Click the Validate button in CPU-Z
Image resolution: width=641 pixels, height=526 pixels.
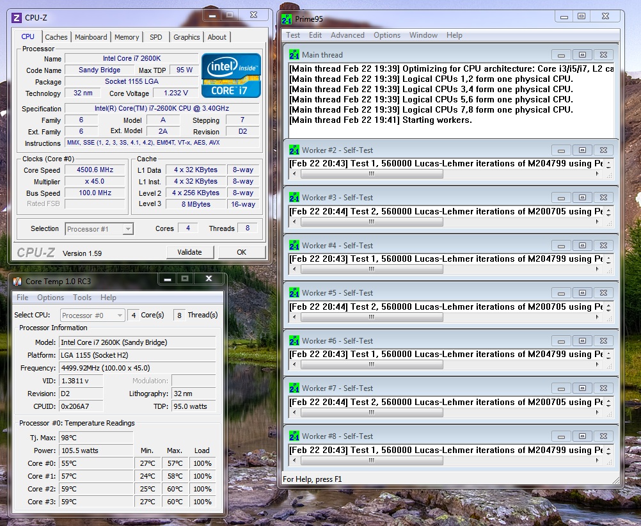(x=190, y=252)
